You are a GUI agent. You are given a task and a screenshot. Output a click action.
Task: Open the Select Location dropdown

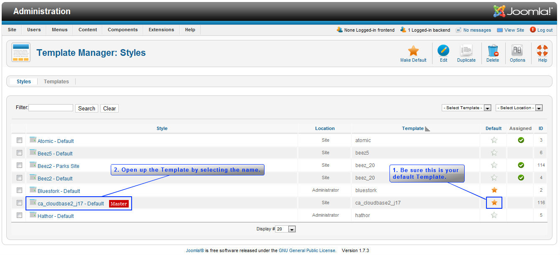point(519,108)
